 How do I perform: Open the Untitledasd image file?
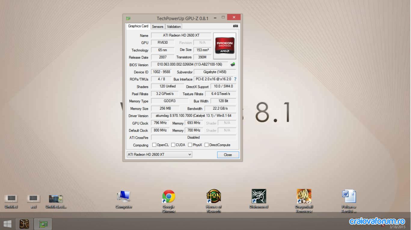click(x=56, y=202)
